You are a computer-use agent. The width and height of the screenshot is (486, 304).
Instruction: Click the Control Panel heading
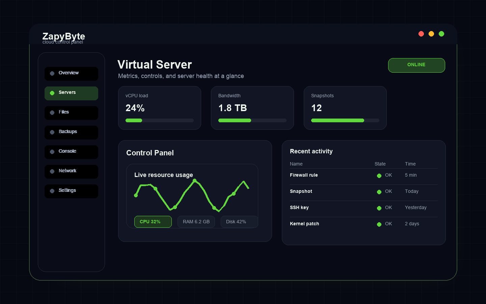[150, 153]
